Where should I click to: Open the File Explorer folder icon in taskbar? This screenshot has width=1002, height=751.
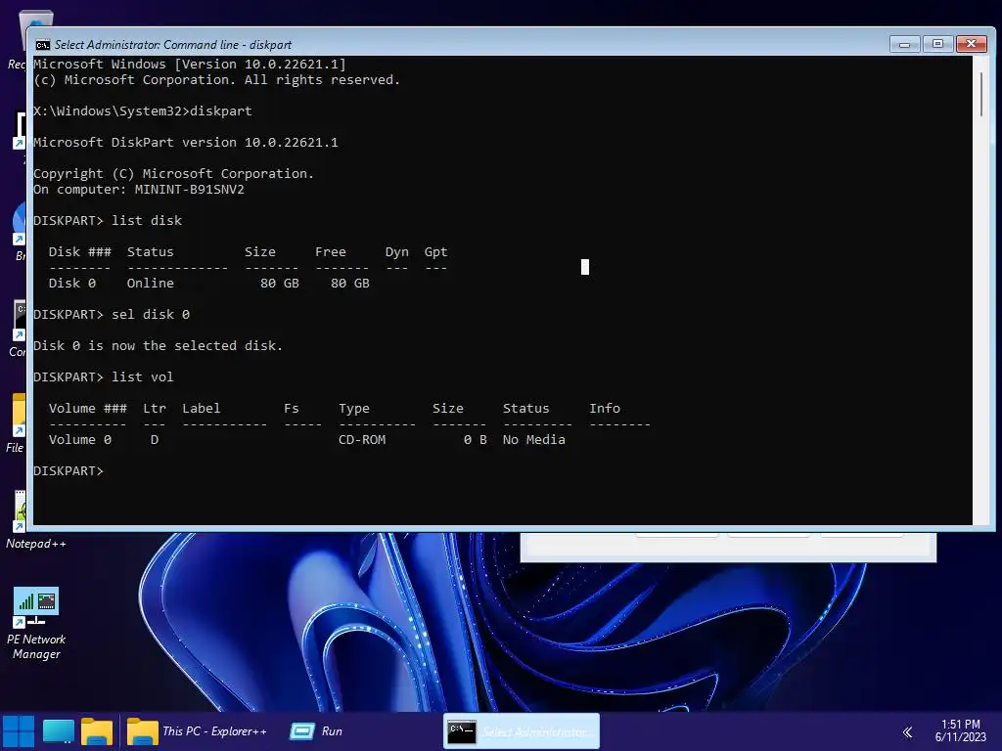point(97,731)
